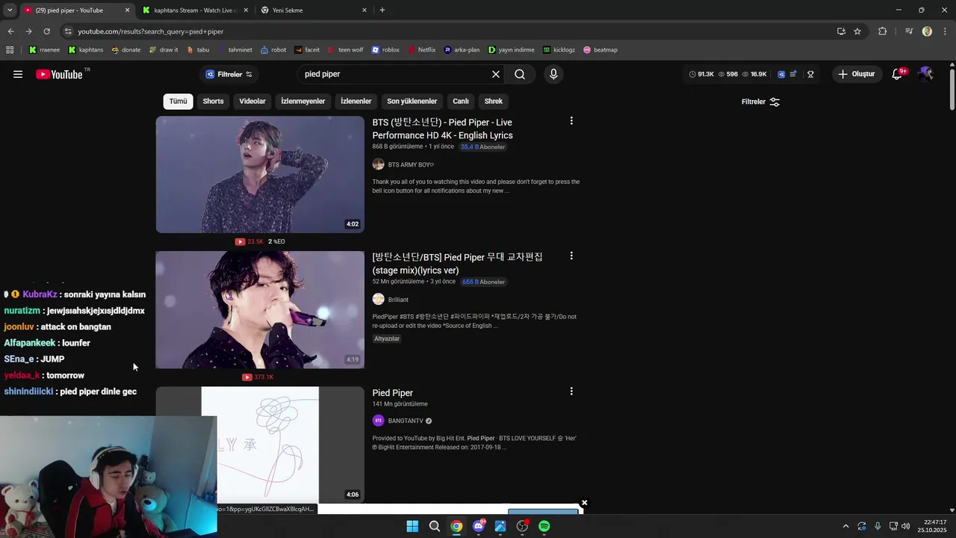Open the Brilliant channel link
The width and height of the screenshot is (956, 538).
point(398,300)
